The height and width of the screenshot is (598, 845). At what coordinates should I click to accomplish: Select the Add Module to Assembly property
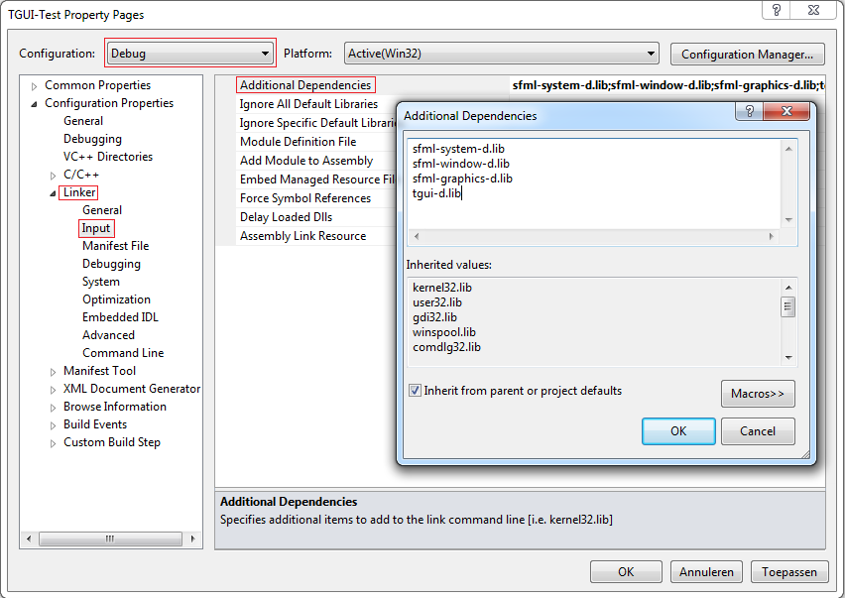306,161
